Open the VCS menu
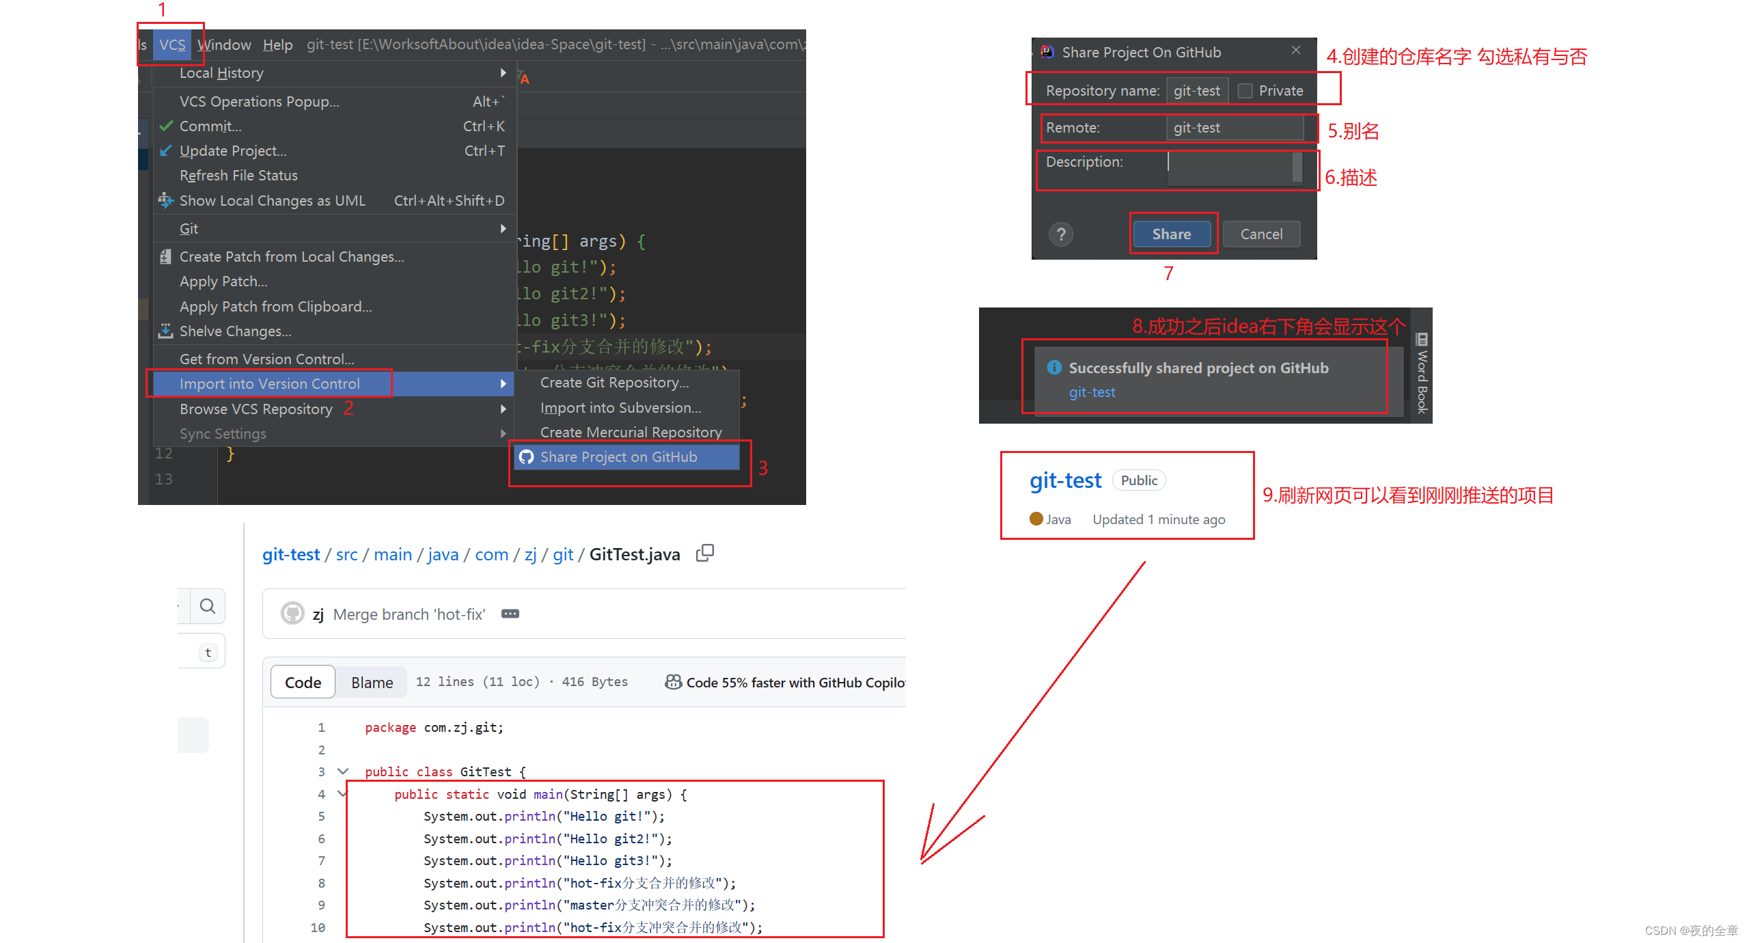This screenshot has width=1749, height=943. (x=172, y=45)
